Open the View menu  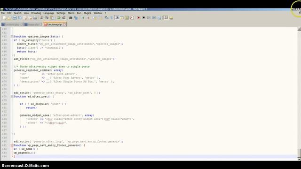point(26,13)
